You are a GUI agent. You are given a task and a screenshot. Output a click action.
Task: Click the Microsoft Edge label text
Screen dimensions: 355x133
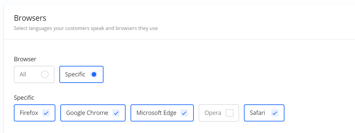pos(156,113)
